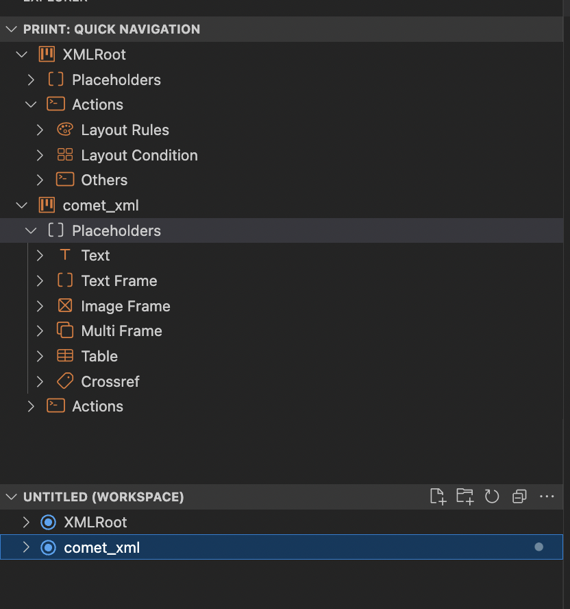Select the Text Frame label
Screen dimensions: 570x609
pos(119,280)
